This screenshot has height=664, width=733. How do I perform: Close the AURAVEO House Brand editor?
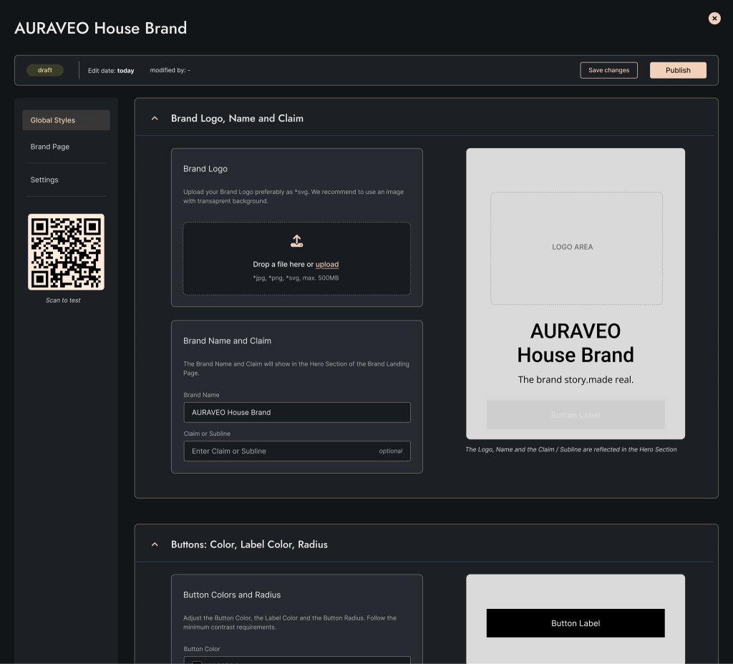(x=714, y=19)
